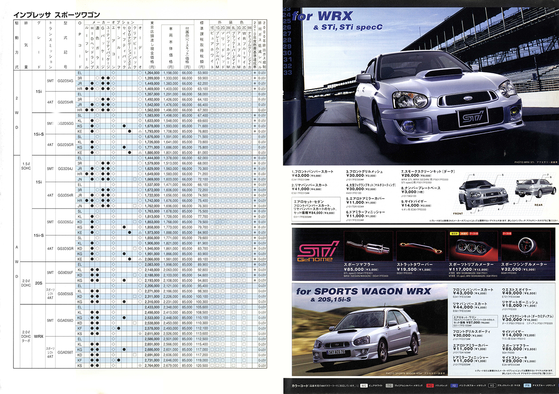Image resolution: width=559 pixels, height=394 pixels.
Task: Click the price cell 2,066,000
Action: coord(152,259)
